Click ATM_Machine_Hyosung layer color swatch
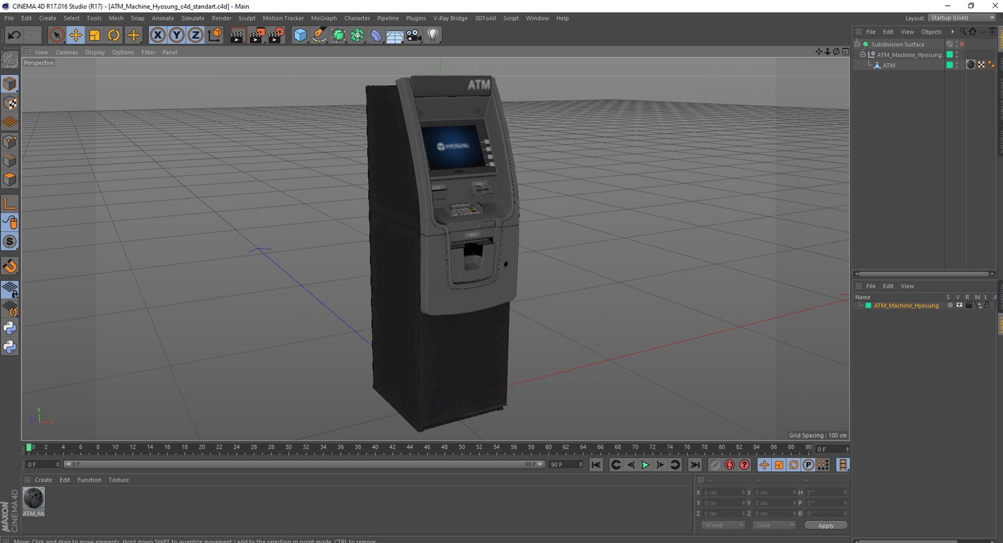1003x543 pixels. (868, 306)
